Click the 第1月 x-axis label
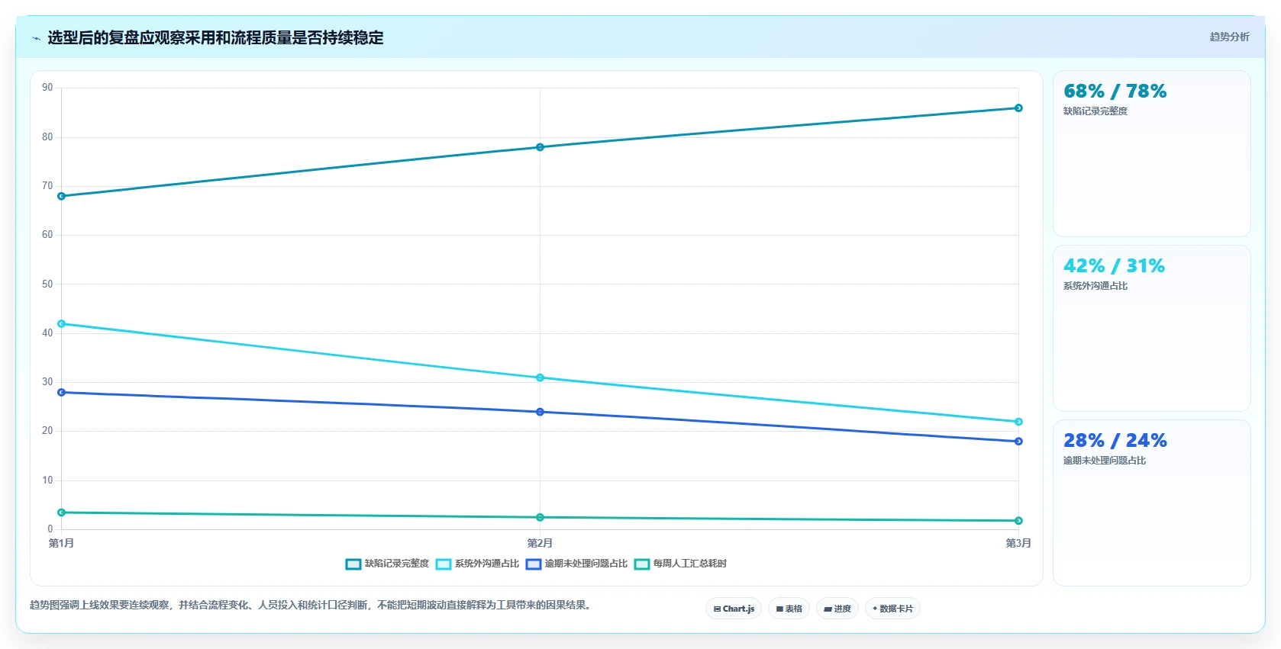The width and height of the screenshot is (1281, 649). click(61, 543)
